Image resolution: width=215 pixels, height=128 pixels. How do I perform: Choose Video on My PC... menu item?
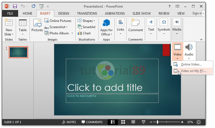tap(192, 71)
